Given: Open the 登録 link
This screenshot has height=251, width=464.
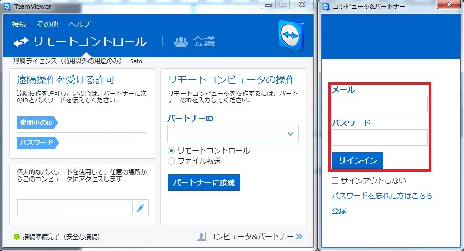Looking at the screenshot, I should tap(339, 211).
